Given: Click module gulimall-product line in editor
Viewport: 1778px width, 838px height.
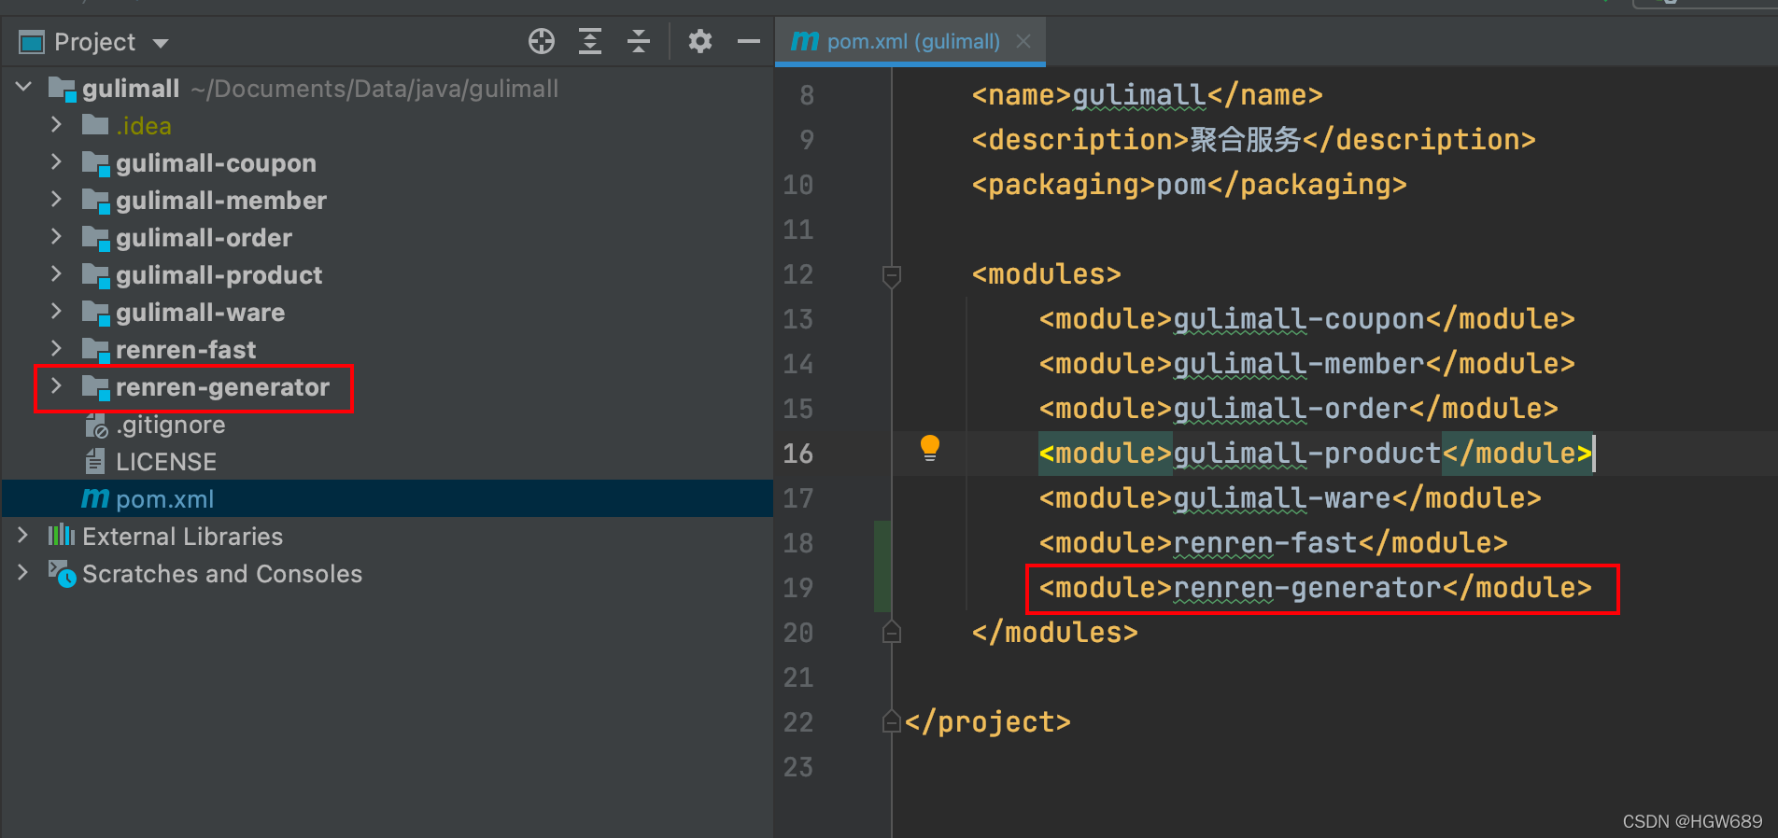Looking at the screenshot, I should pos(1315,454).
